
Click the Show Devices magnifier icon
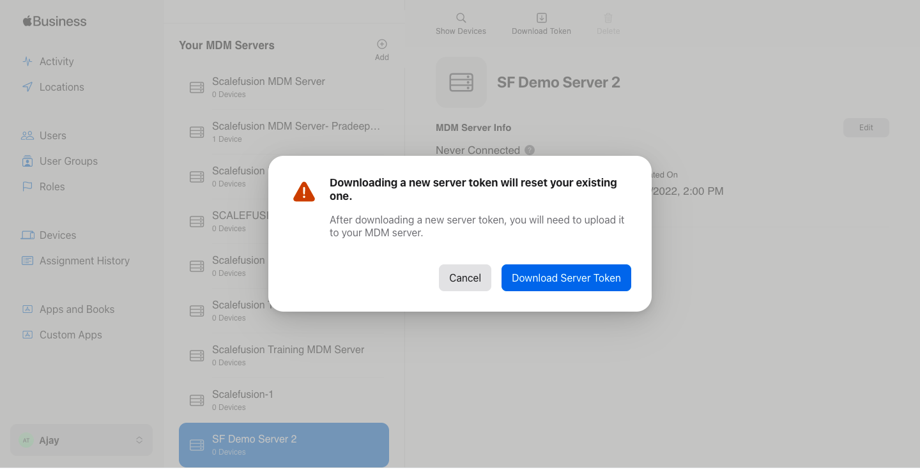pos(461,18)
